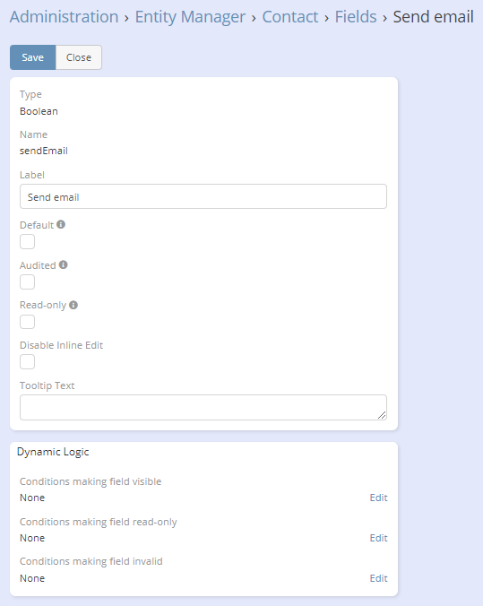Focus the Label input field
Image resolution: width=483 pixels, height=606 pixels.
[203, 196]
